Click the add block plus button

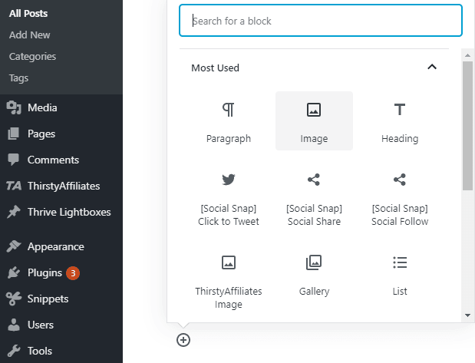(183, 340)
